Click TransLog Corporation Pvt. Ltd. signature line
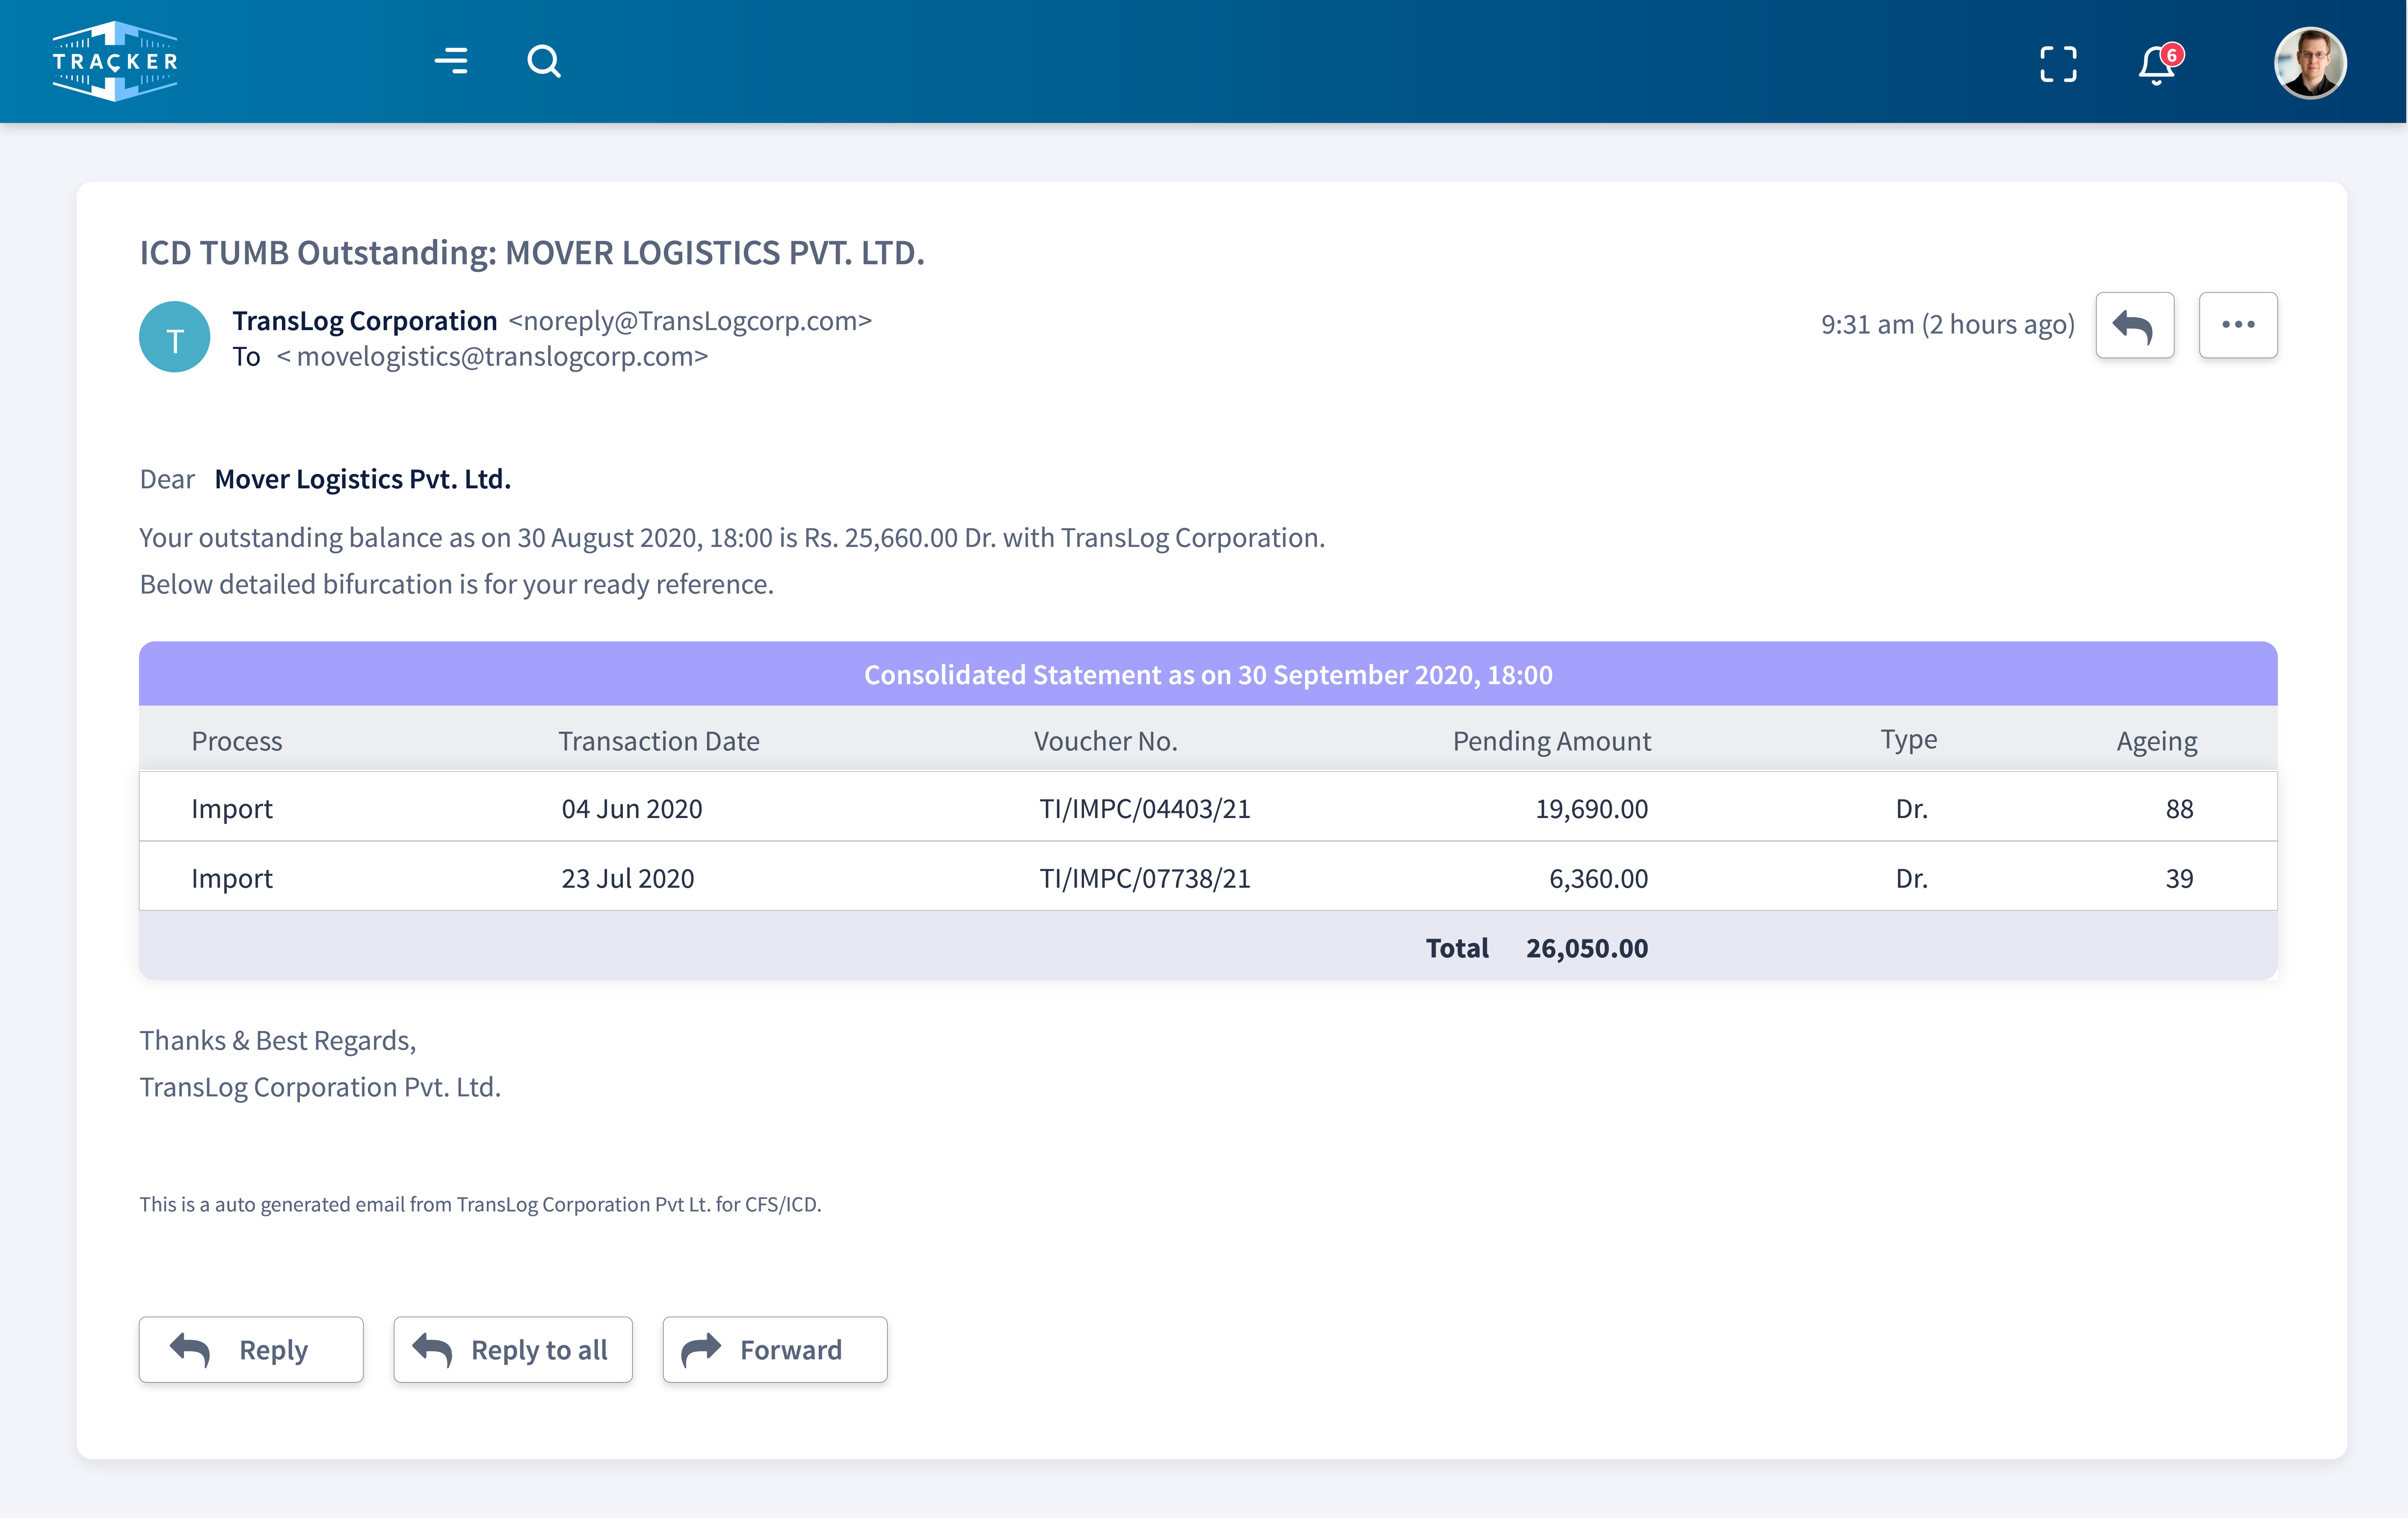 [320, 1087]
